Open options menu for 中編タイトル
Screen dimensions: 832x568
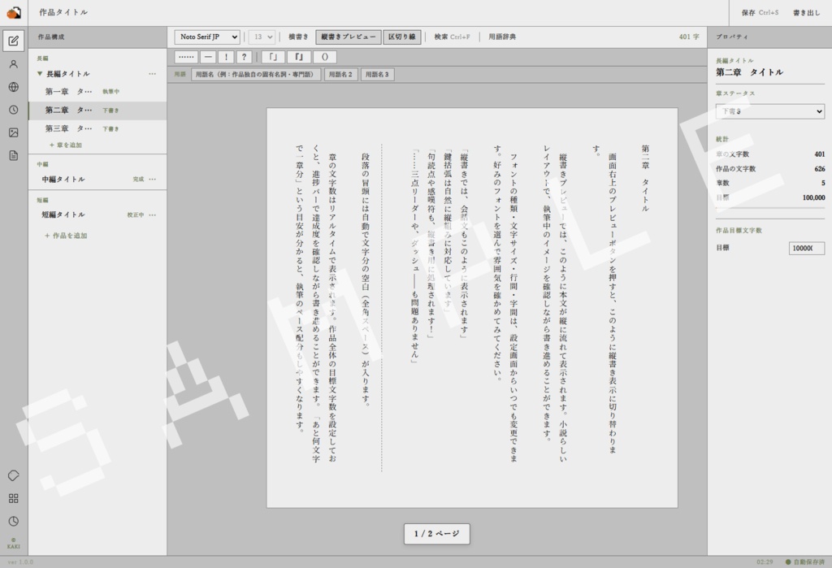(x=153, y=180)
